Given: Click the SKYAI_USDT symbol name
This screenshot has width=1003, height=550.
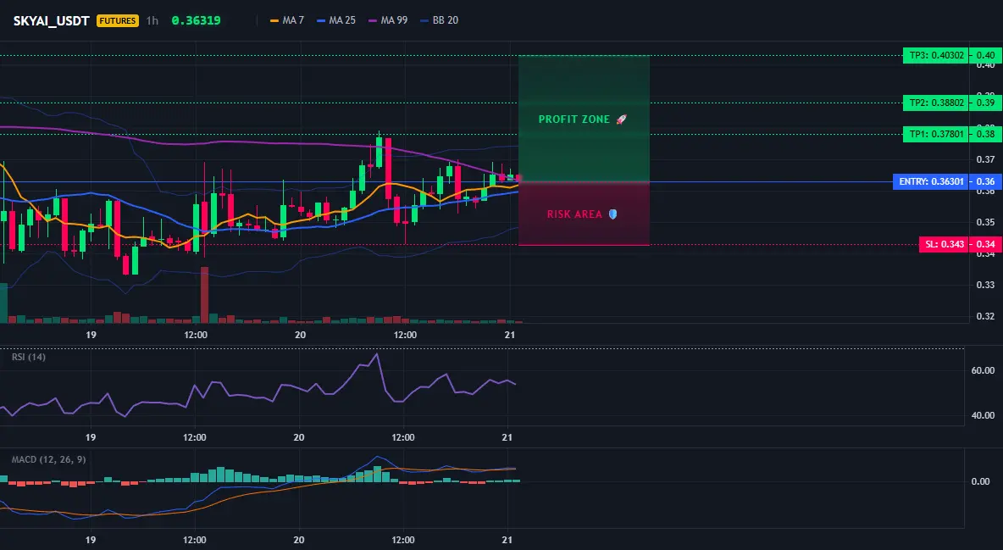Looking at the screenshot, I should click(x=51, y=20).
